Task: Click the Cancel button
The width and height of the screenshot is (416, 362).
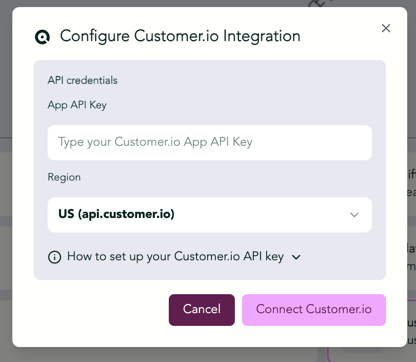Action: (202, 310)
